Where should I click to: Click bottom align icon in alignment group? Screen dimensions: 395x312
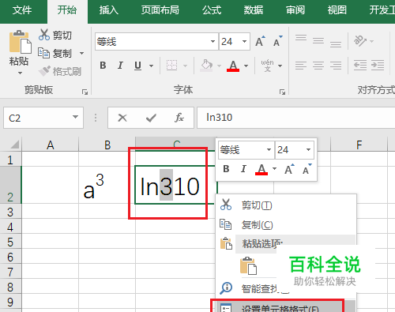point(336,44)
